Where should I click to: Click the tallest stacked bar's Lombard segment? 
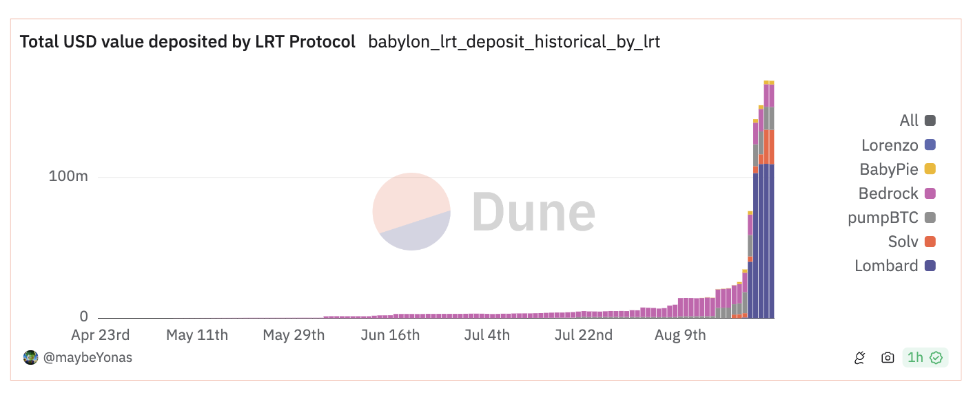coord(766,241)
